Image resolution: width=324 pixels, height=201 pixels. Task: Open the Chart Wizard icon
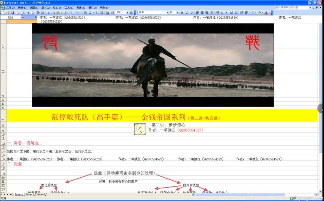[x=107, y=13]
